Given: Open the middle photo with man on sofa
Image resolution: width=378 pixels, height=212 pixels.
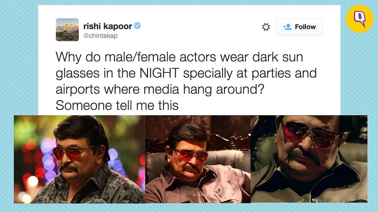Looking at the screenshot, I should 198,160.
